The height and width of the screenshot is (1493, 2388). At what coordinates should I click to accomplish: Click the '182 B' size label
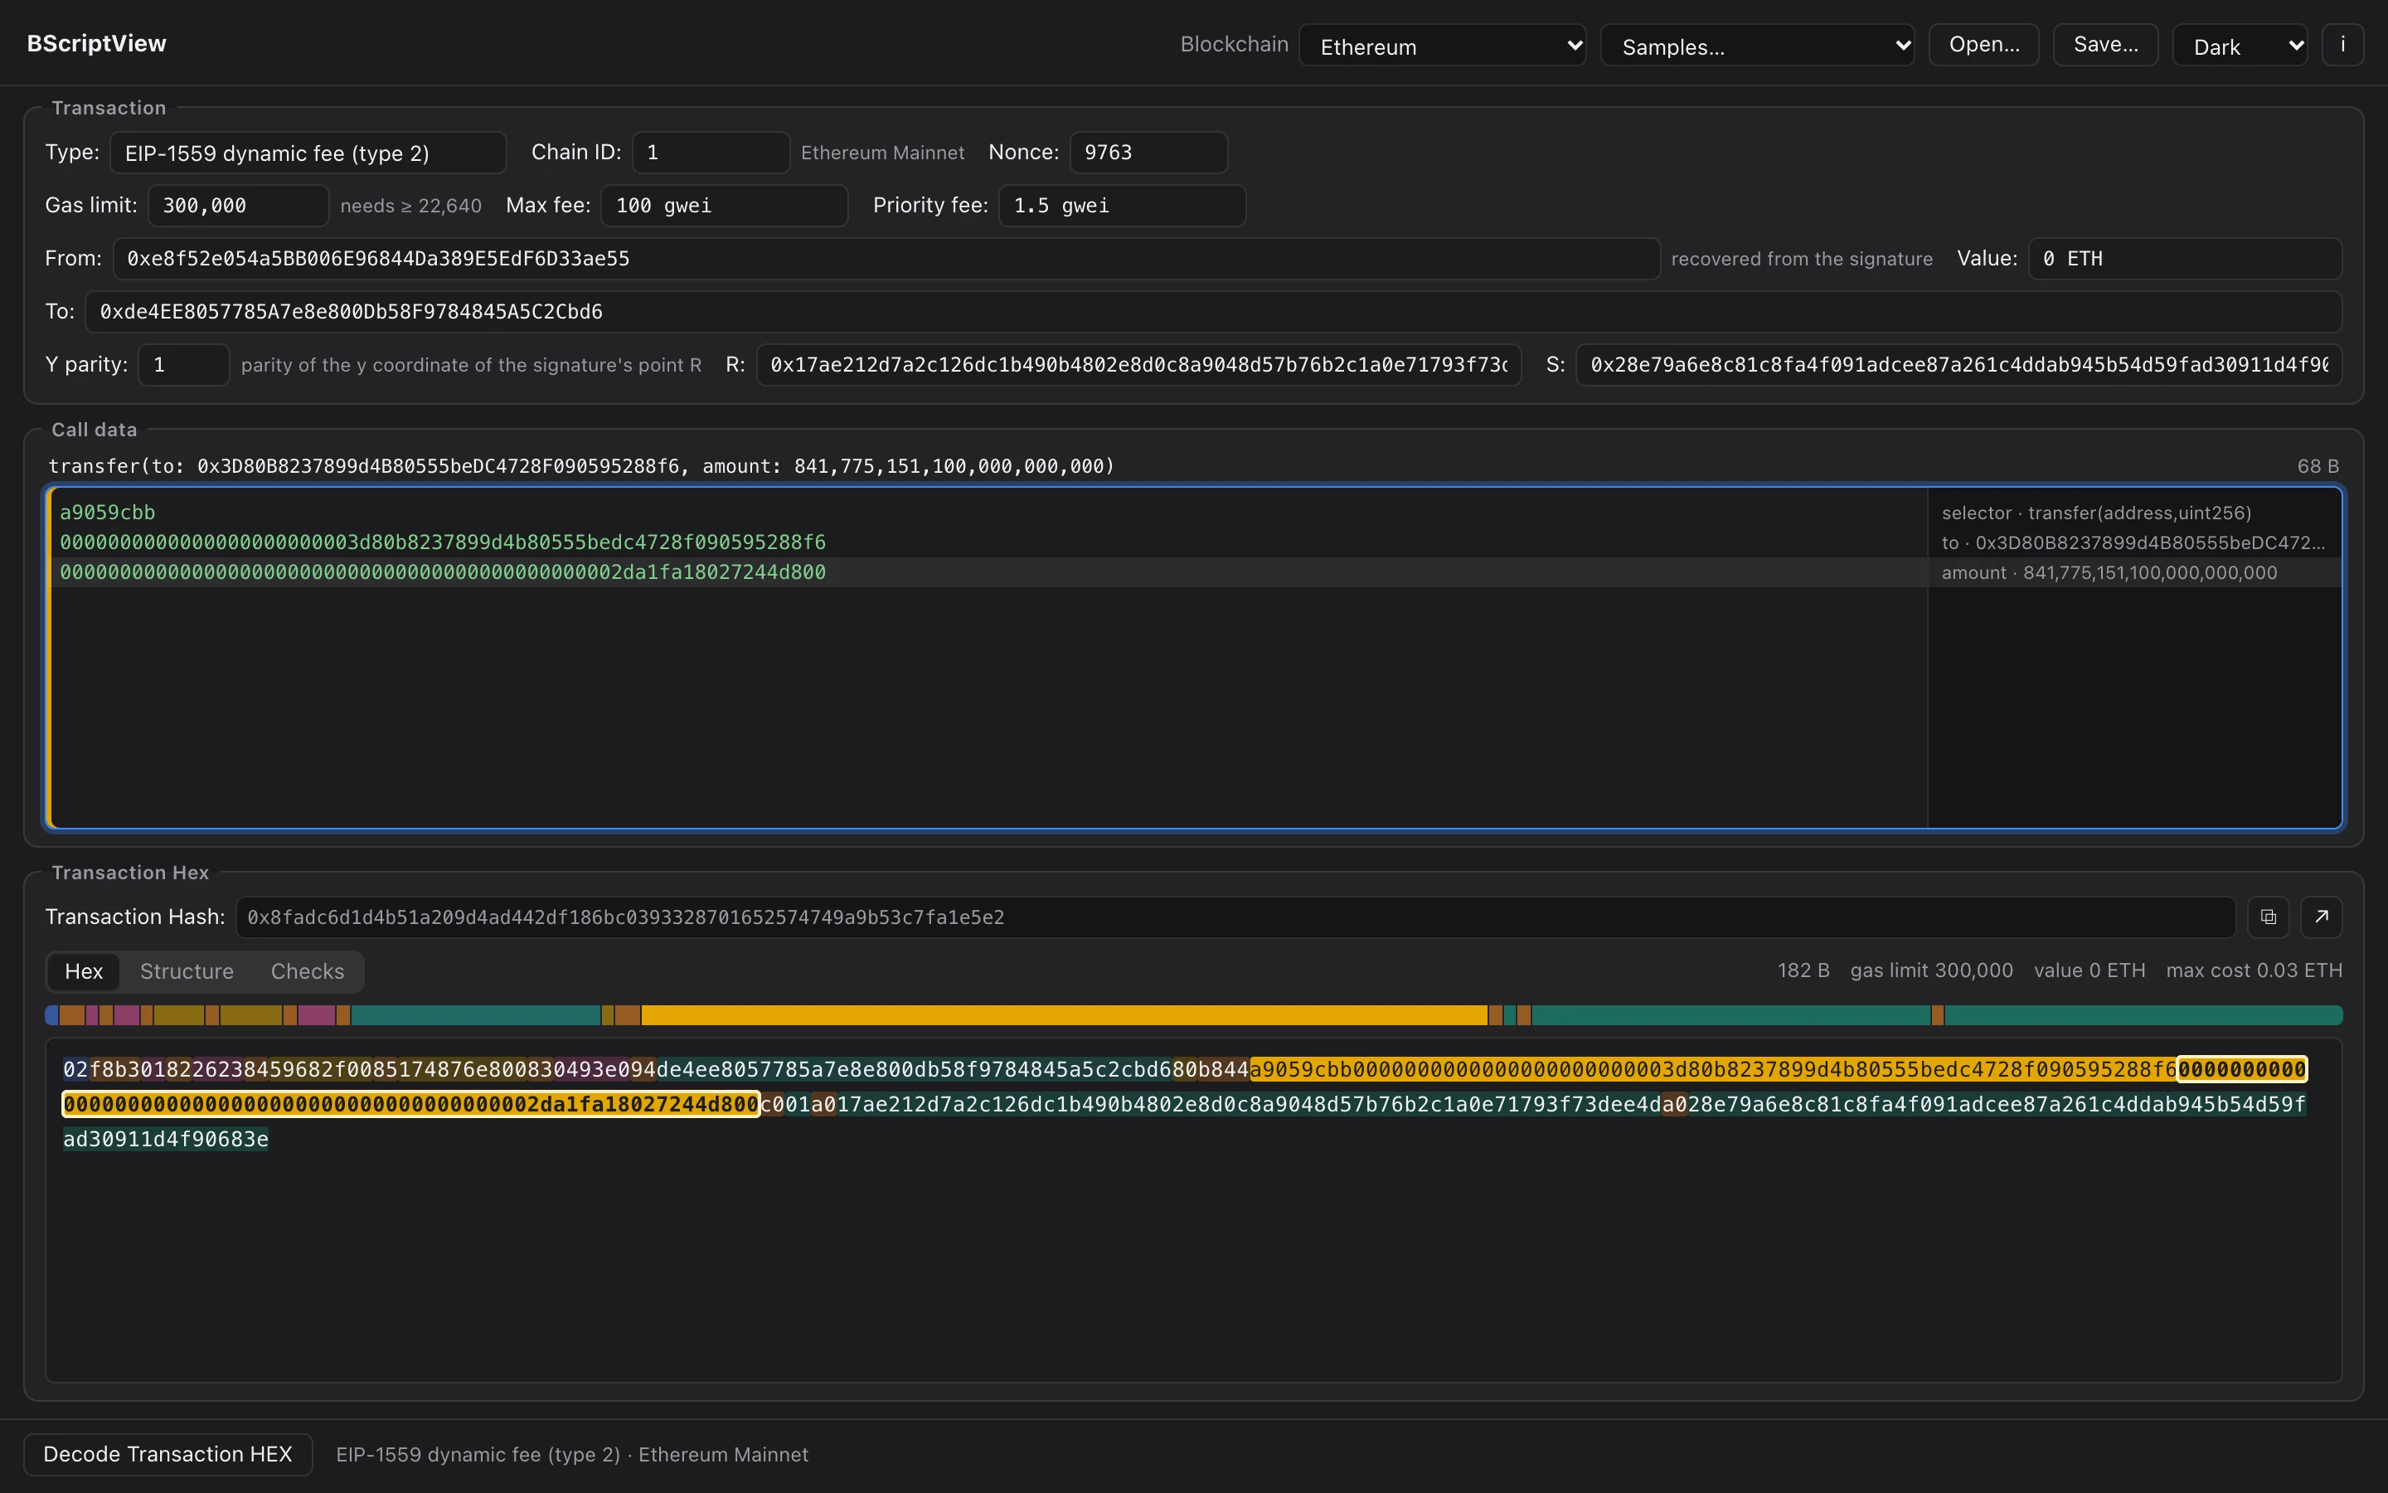[x=1803, y=970]
